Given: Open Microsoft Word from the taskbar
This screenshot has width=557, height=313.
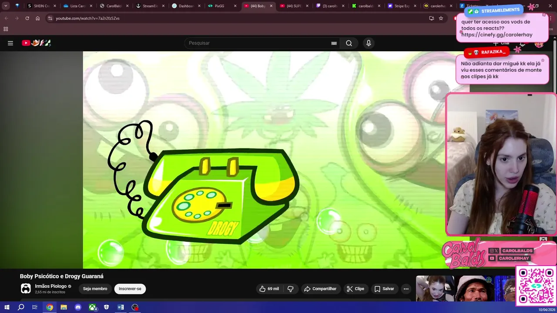Looking at the screenshot, I should pos(121,307).
